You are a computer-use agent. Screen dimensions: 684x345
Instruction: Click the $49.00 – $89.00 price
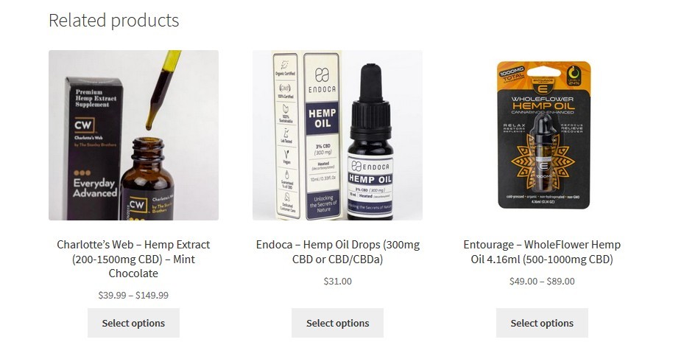click(x=542, y=282)
